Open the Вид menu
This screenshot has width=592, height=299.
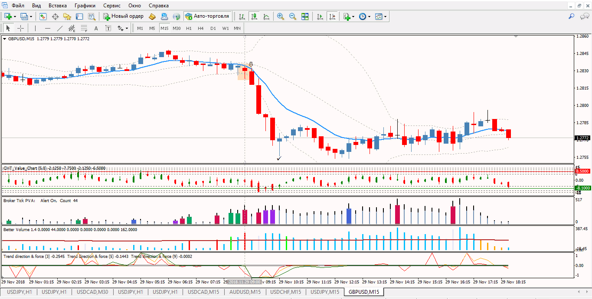[37, 6]
